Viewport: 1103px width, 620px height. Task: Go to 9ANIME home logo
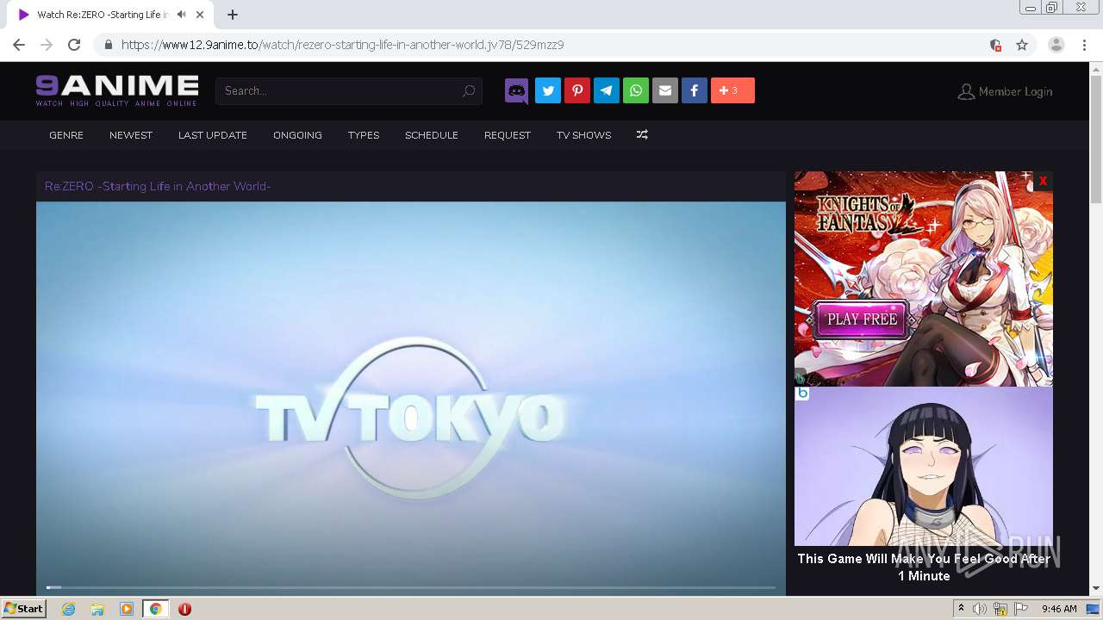(x=117, y=90)
